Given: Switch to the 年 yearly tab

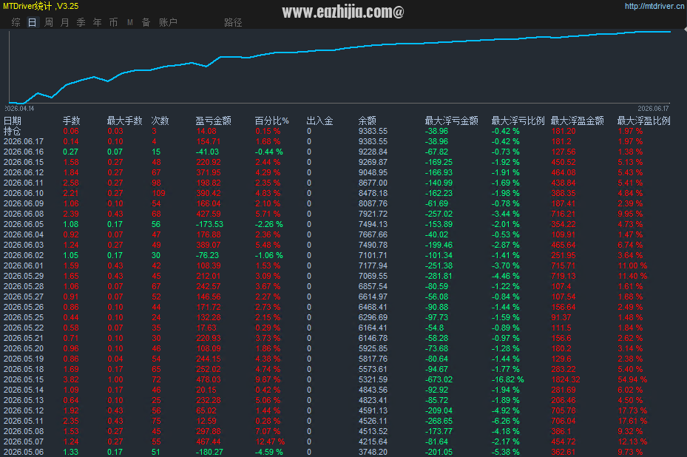Looking at the screenshot, I should 98,22.
